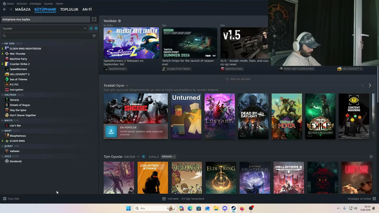Select Inscryption in the game list
The height and width of the screenshot is (213, 379).
(x=16, y=90)
